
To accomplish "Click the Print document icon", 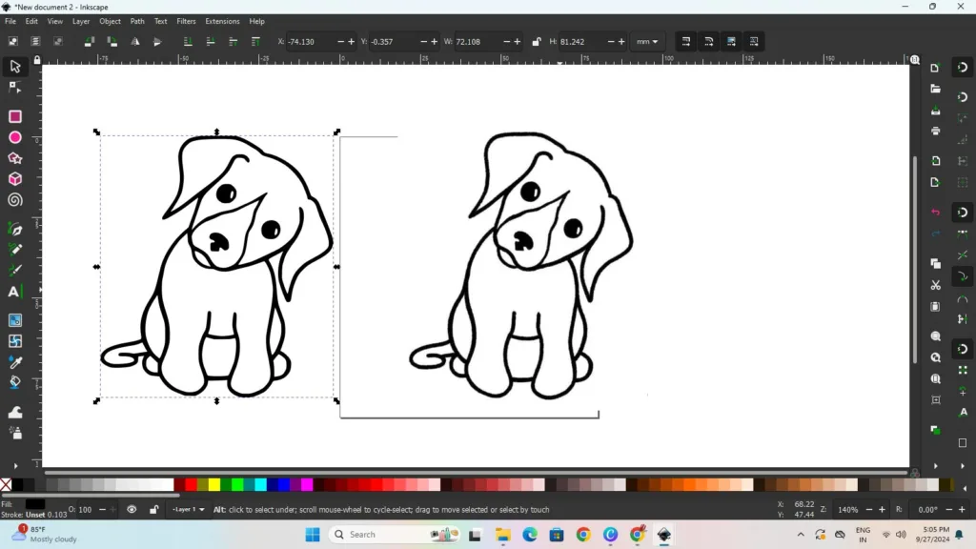I will (936, 131).
